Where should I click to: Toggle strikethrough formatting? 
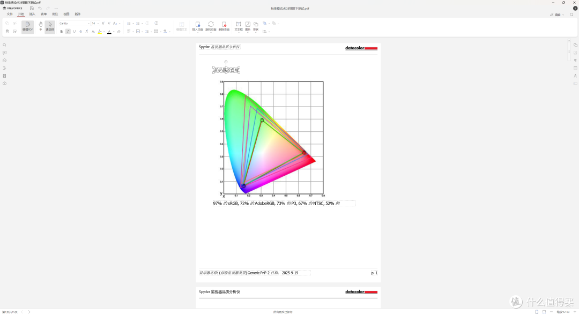click(x=80, y=32)
